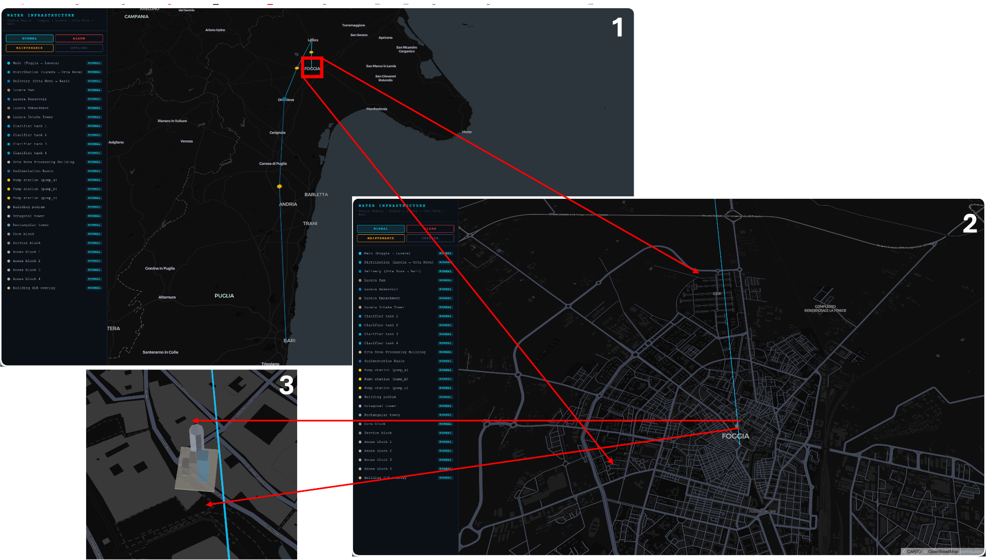996x560 pixels.
Task: Click Complesso Residenziale La Fenice map label
Action: 825,308
